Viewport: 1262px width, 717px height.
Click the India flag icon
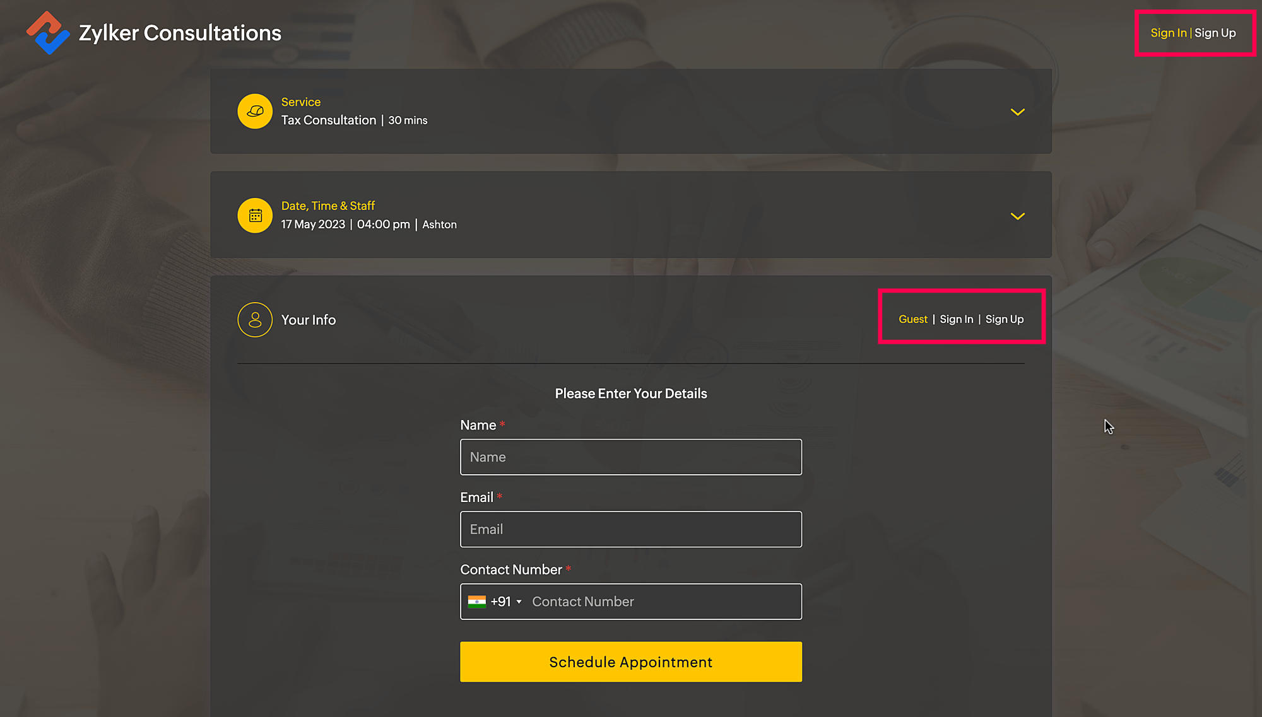pyautogui.click(x=476, y=602)
